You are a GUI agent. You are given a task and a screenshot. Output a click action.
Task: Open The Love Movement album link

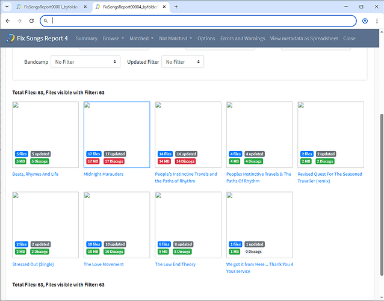[104, 264]
